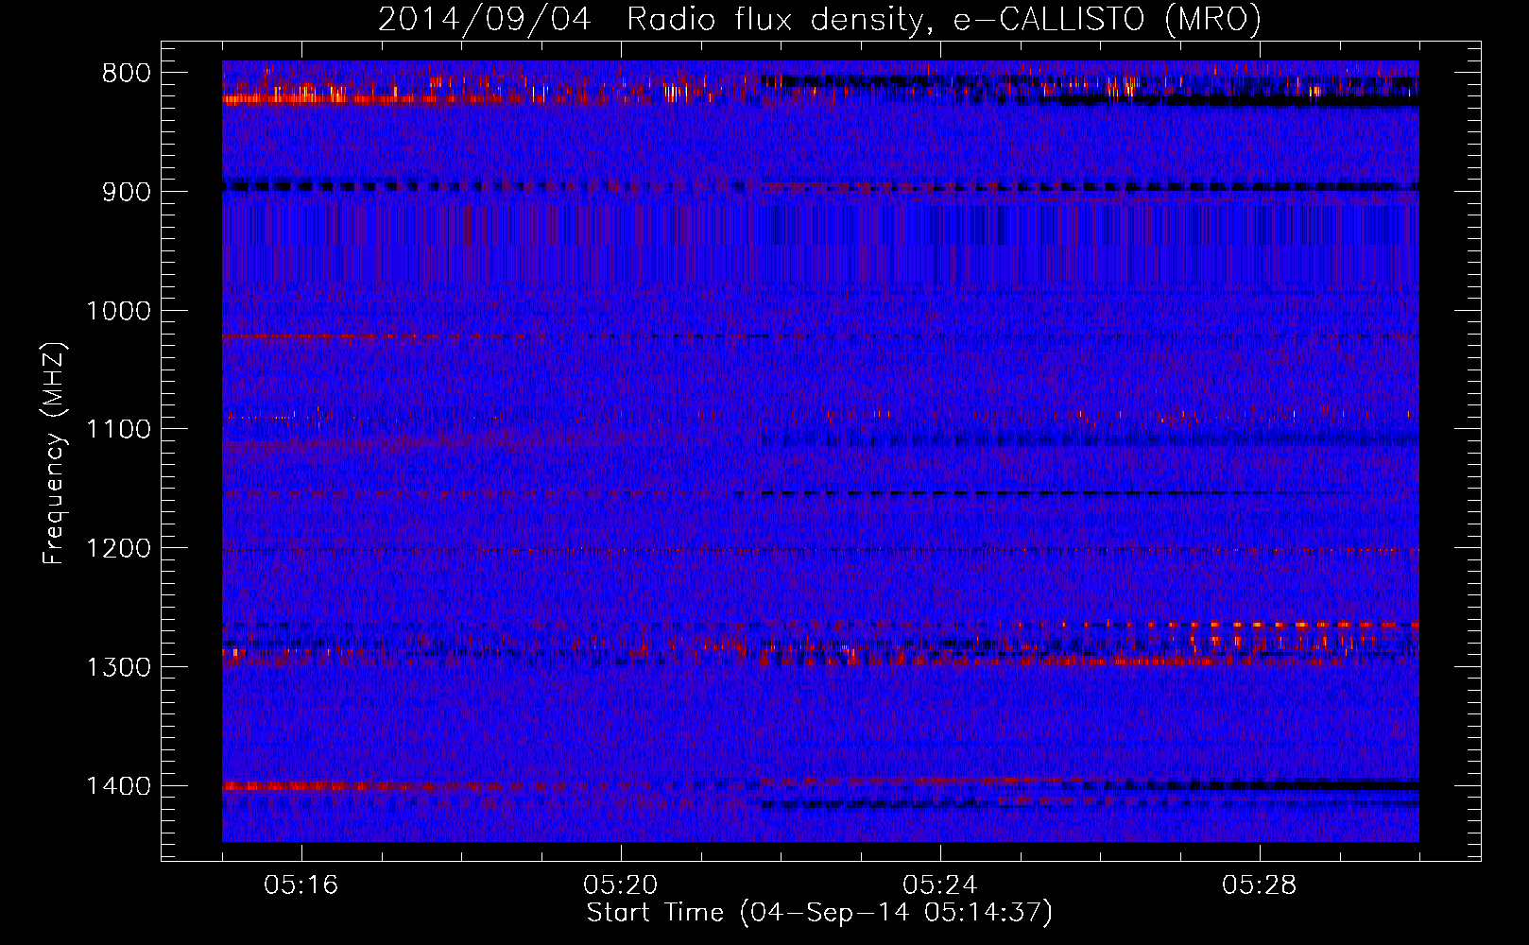Click the 1000 frequency tick label
The width and height of the screenshot is (1529, 945).
pyautogui.click(x=118, y=311)
